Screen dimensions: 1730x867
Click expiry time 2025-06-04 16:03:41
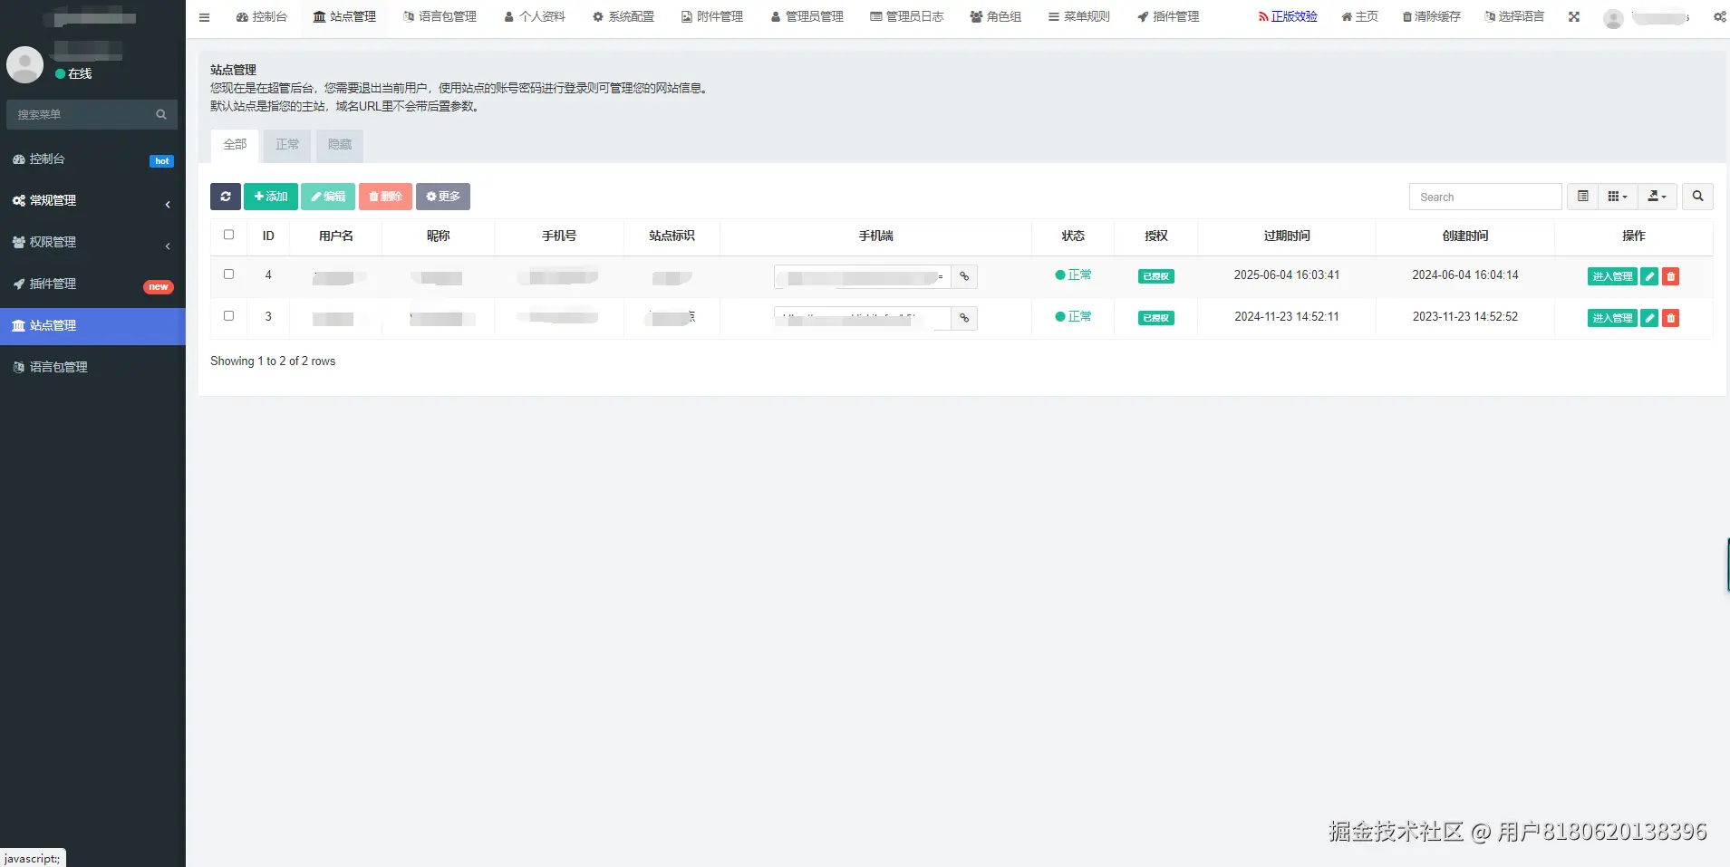(1287, 275)
